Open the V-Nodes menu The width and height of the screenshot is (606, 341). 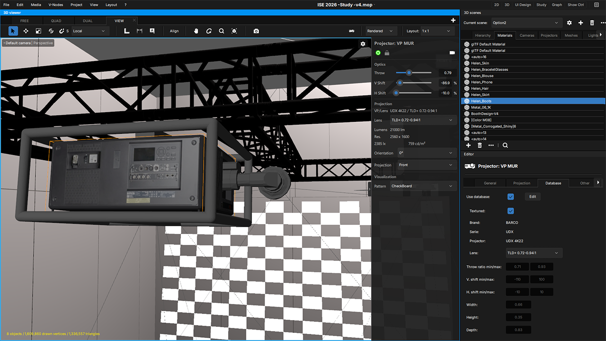(x=56, y=5)
